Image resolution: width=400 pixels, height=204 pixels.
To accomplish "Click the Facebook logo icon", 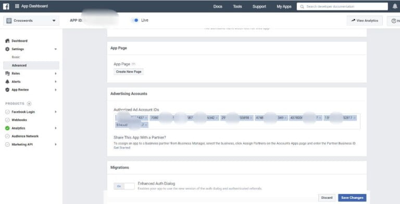I will pyautogui.click(x=6, y=6).
